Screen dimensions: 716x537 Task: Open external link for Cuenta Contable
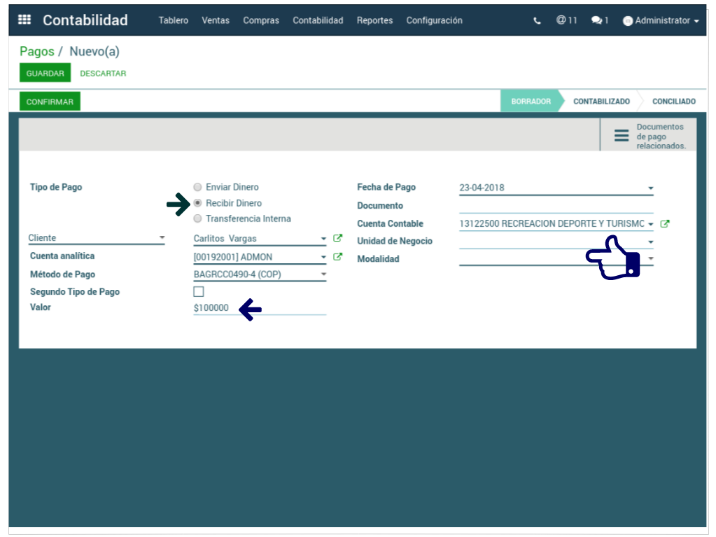pyautogui.click(x=665, y=224)
